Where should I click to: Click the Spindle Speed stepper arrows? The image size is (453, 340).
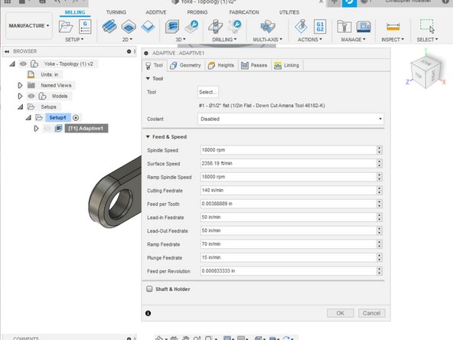pyautogui.click(x=380, y=150)
